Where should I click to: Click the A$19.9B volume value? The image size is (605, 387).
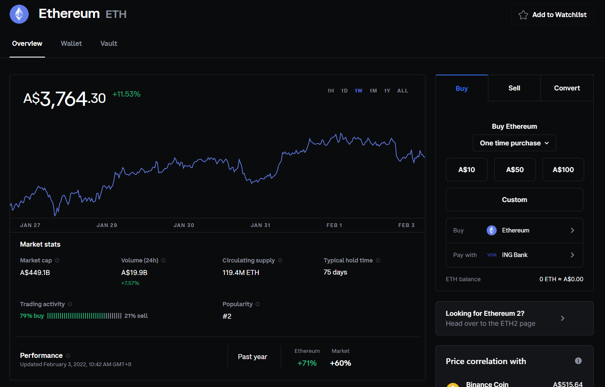(134, 272)
